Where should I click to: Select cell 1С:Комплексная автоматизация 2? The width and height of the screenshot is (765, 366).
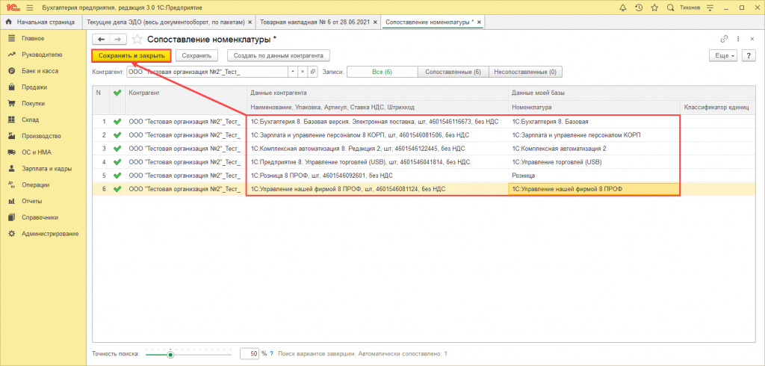click(594, 149)
